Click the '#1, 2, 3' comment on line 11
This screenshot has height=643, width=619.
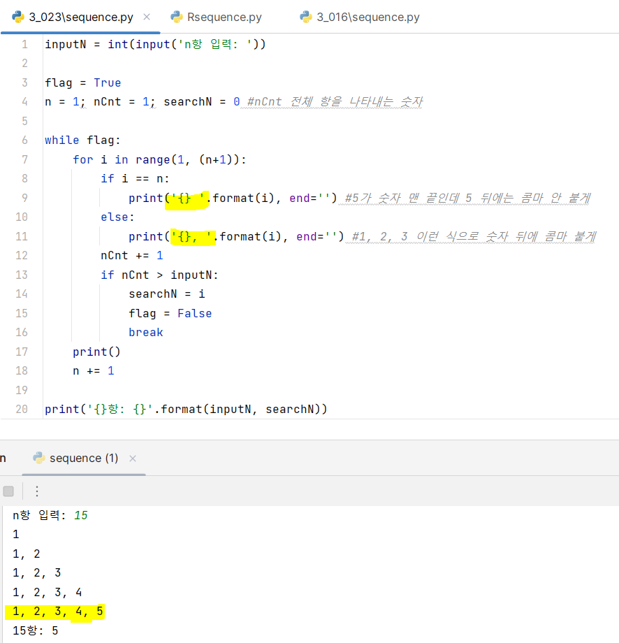pos(474,237)
